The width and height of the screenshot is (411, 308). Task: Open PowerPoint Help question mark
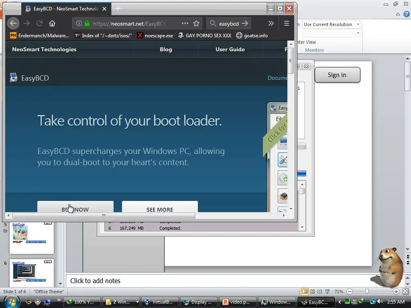point(407,14)
